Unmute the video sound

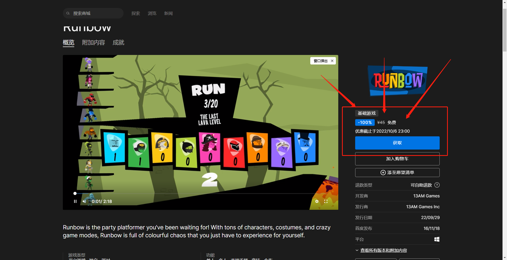point(84,201)
